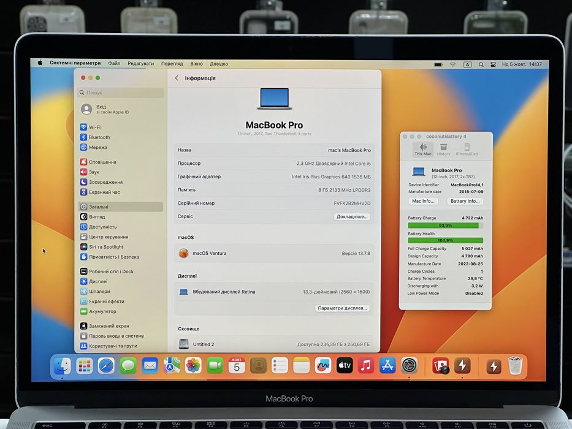Screen dimensions: 572x429
Task: Open Calendar from the Dock
Action: point(237,365)
